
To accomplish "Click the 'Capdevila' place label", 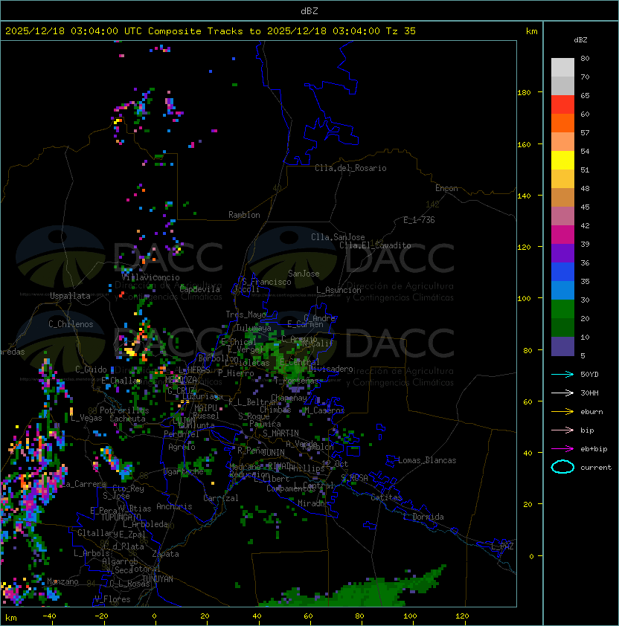I will 200,289.
